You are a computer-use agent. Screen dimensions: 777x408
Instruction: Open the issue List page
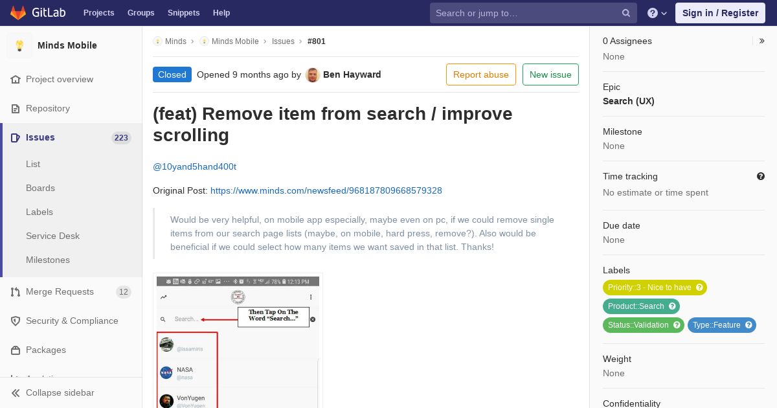33,164
